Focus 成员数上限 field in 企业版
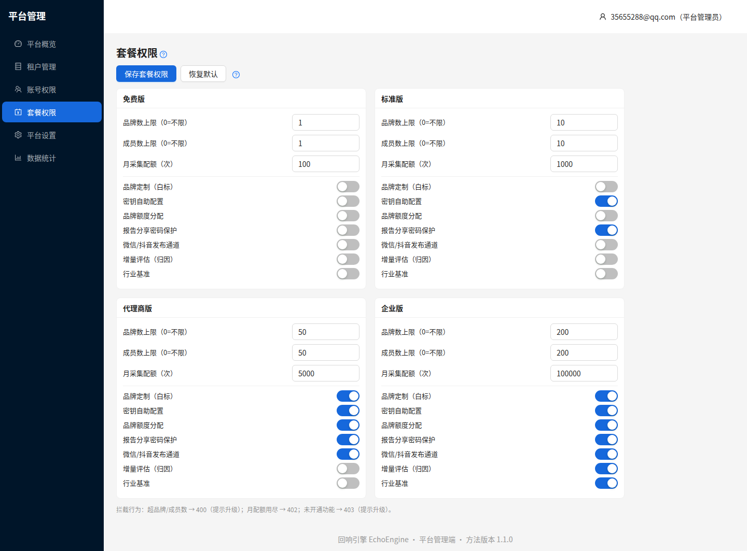This screenshot has width=747, height=551. [584, 352]
